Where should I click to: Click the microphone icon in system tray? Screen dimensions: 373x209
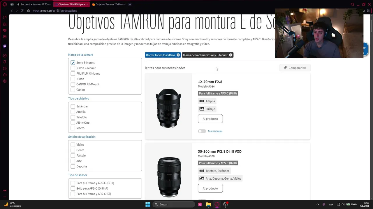point(324,204)
